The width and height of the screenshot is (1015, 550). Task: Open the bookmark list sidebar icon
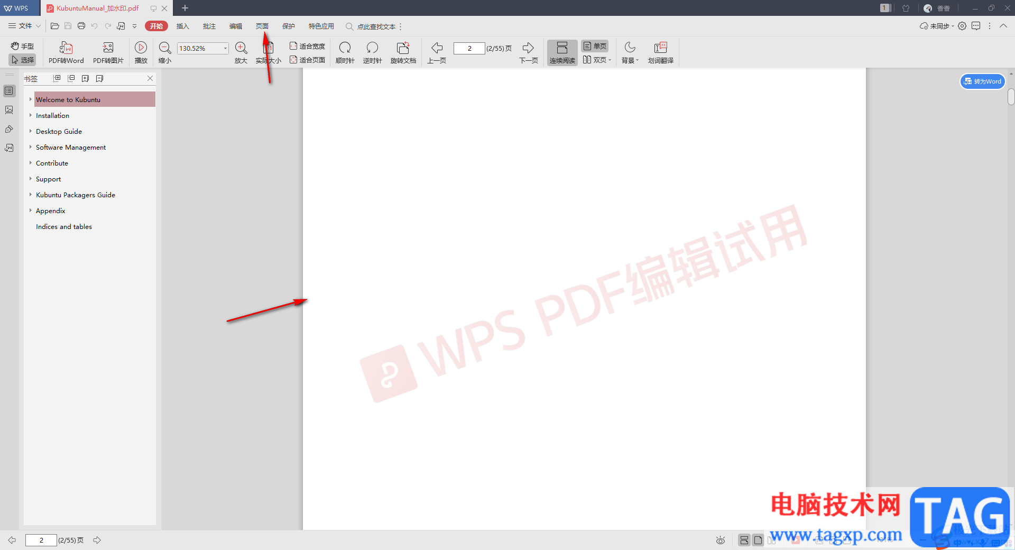click(9, 91)
